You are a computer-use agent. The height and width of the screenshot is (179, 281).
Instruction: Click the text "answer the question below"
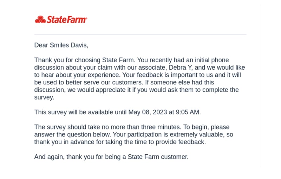point(72,135)
